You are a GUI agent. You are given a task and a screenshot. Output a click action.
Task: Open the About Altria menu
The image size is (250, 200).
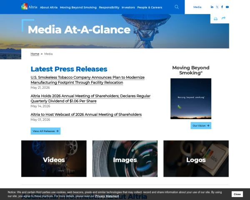(x=49, y=7)
